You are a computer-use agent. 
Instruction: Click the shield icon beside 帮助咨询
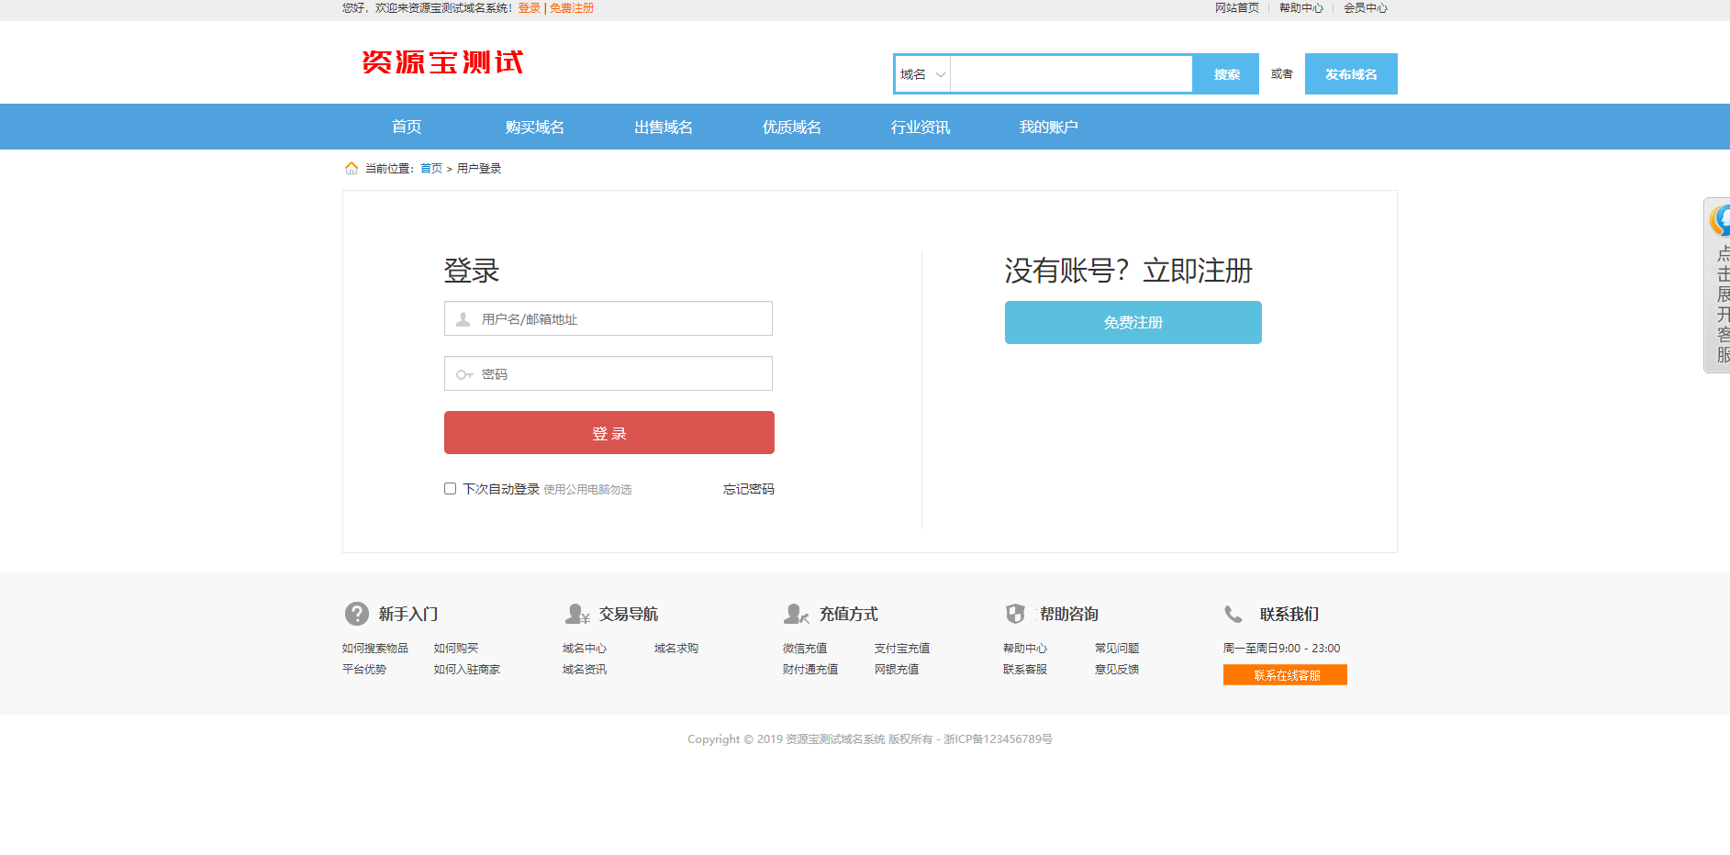coord(1015,614)
